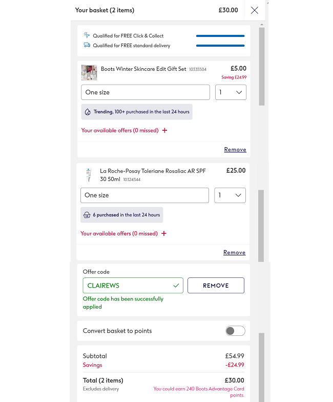Click the size field of La Roche-Posay item
333x402 pixels.
coord(144,195)
